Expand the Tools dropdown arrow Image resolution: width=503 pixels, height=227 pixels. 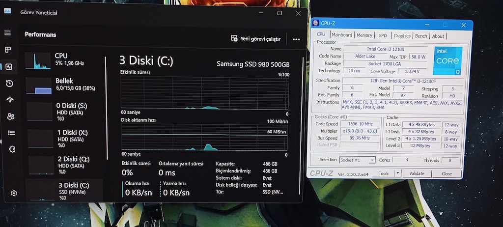tap(397, 173)
